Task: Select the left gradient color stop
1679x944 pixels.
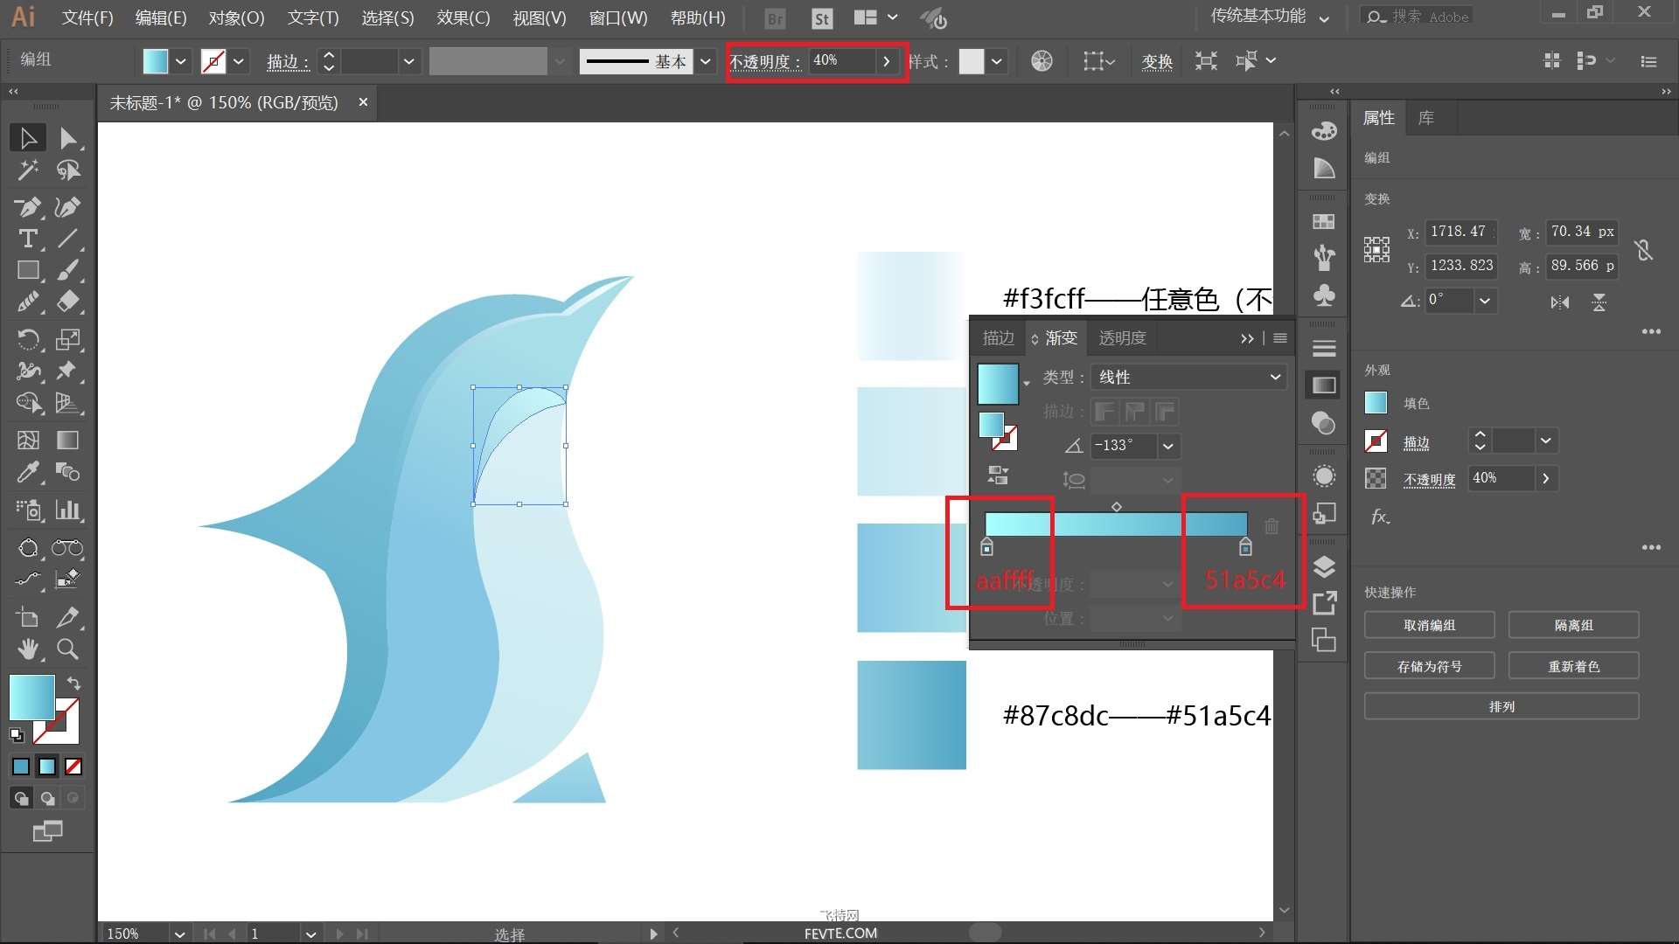Action: [x=986, y=547]
